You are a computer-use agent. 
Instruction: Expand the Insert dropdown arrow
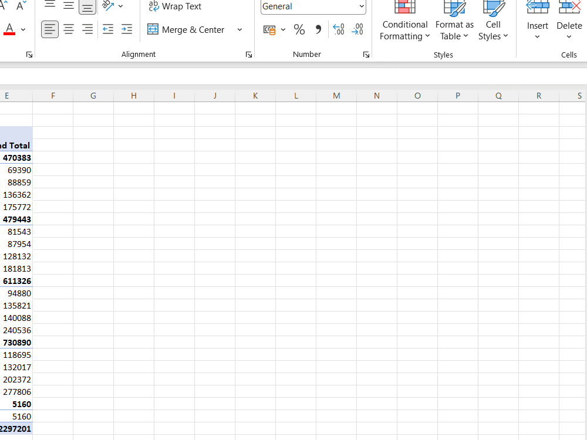pos(537,36)
